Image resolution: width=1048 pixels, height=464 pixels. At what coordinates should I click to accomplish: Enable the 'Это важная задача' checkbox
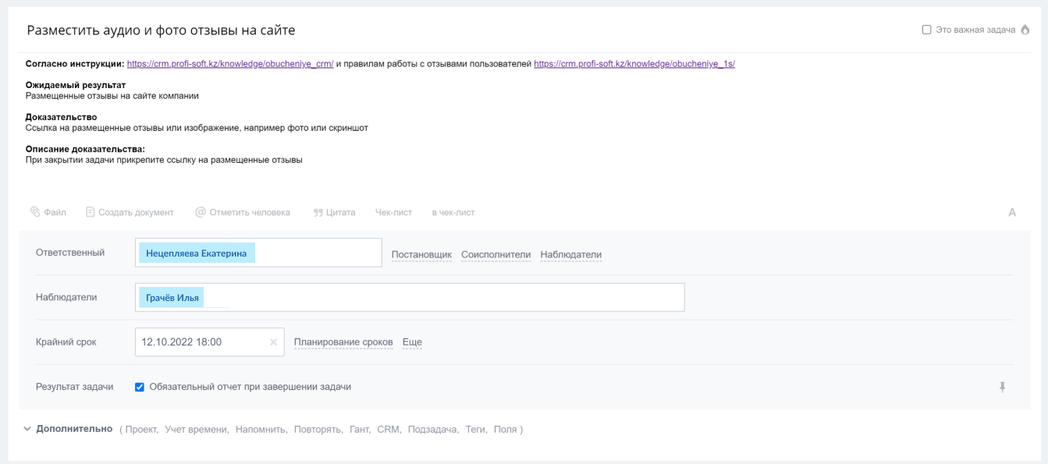click(x=926, y=30)
